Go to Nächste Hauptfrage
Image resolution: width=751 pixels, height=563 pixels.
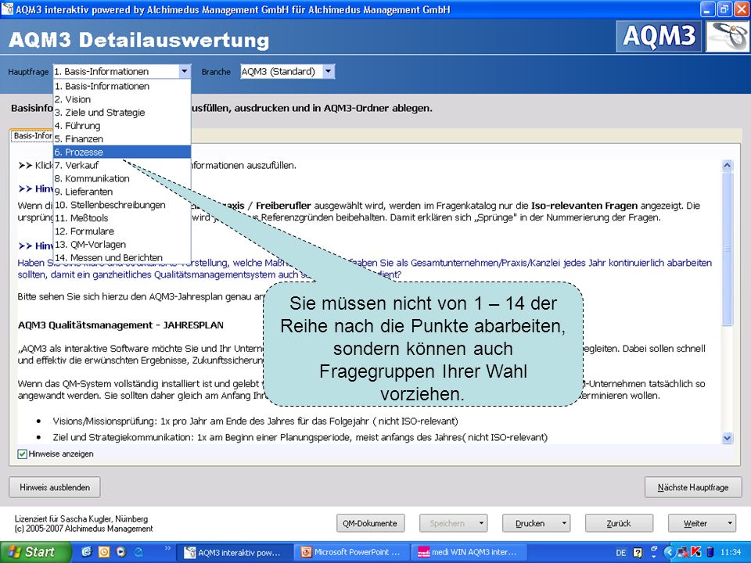pos(693,487)
